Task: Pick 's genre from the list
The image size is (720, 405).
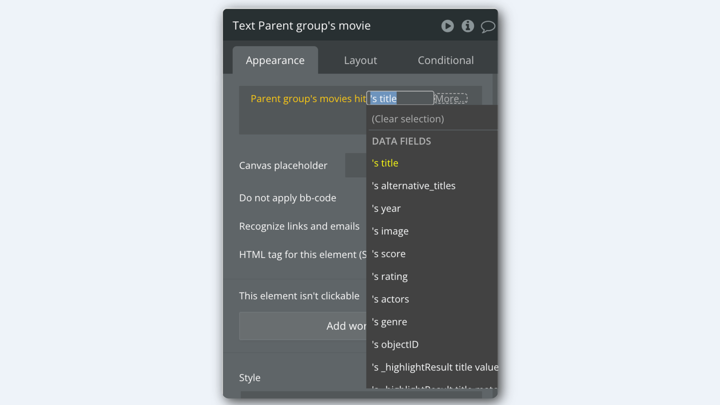Action: click(x=389, y=322)
